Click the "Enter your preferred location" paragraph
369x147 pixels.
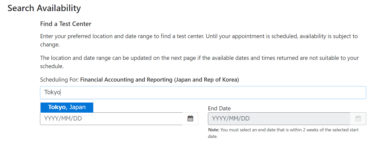click(x=122, y=36)
